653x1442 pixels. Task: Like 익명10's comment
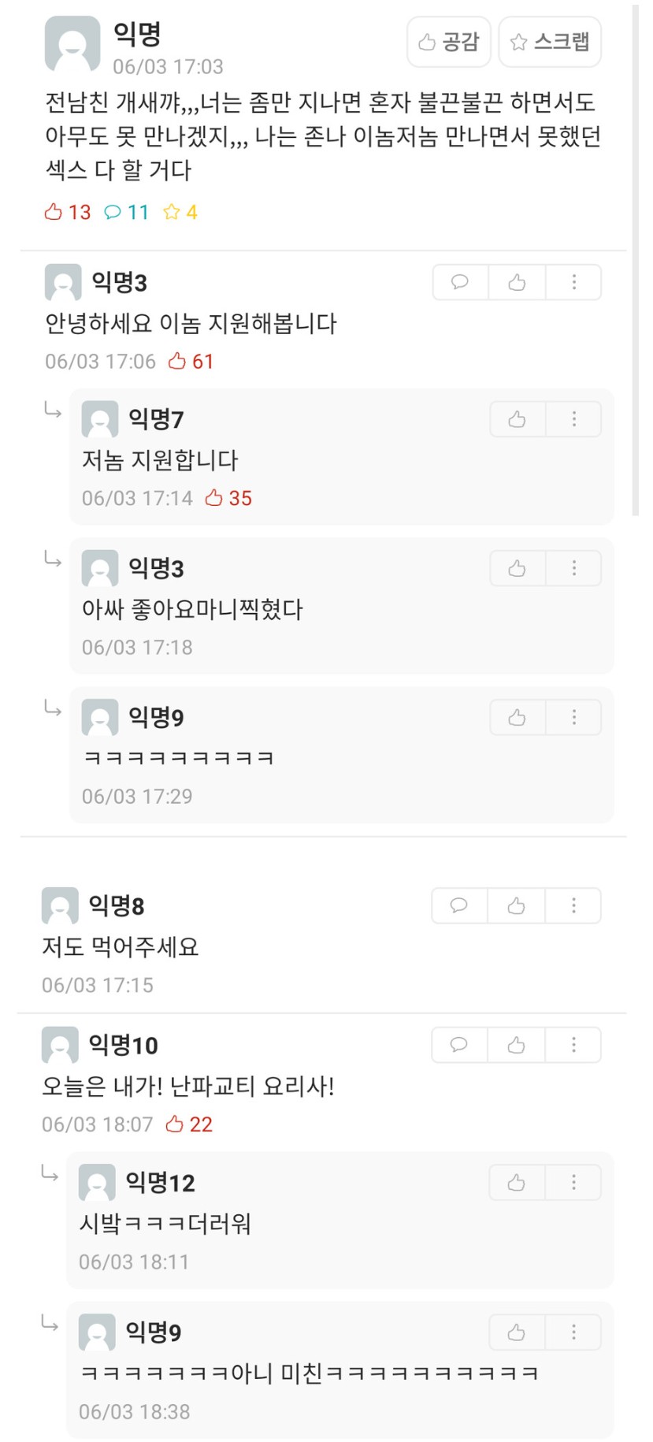[x=516, y=1045]
